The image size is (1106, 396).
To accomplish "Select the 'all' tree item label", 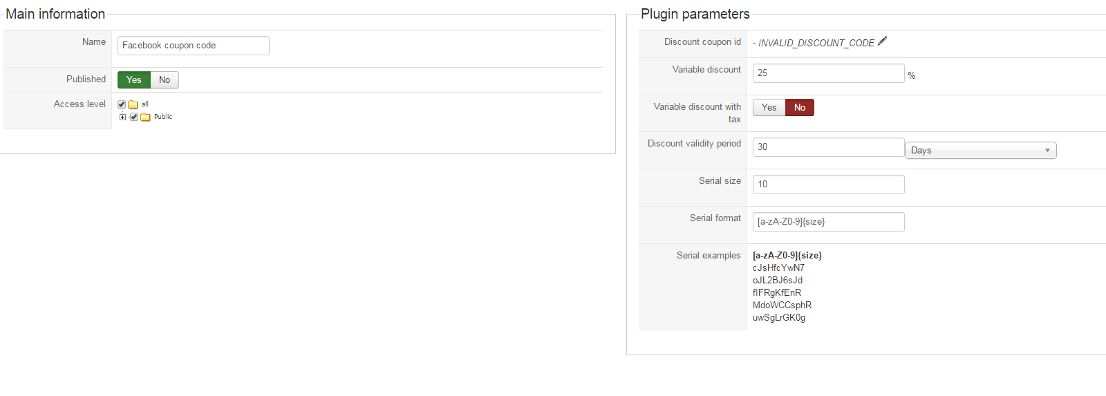I will coord(145,104).
